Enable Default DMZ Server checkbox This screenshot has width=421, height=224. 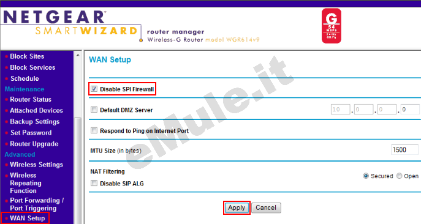tap(94, 110)
